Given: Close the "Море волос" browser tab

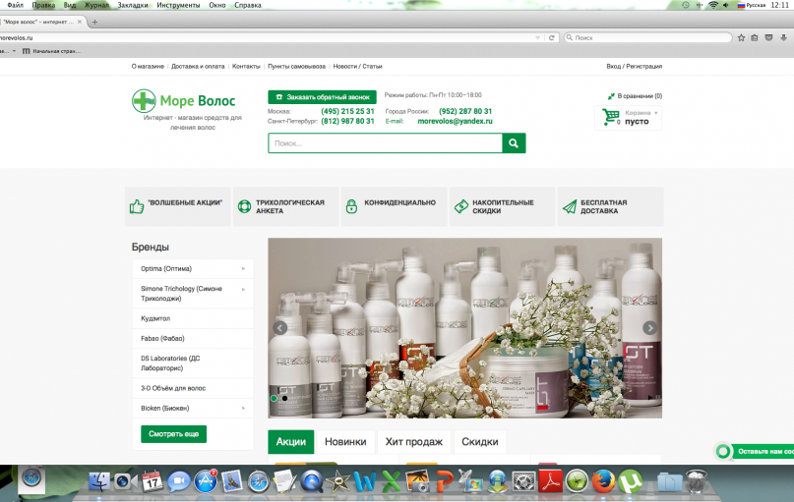Looking at the screenshot, I should pyautogui.click(x=80, y=22).
